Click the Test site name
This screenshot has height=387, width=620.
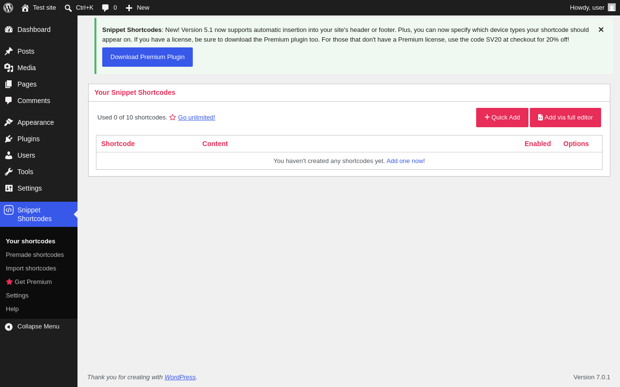45,8
